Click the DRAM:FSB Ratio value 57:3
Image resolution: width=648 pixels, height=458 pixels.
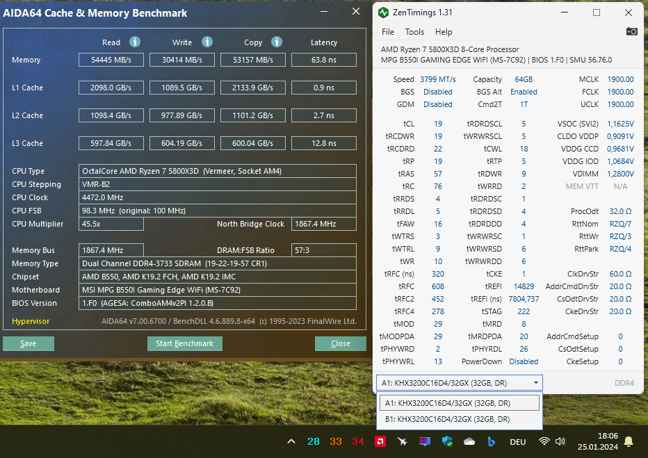pyautogui.click(x=323, y=250)
